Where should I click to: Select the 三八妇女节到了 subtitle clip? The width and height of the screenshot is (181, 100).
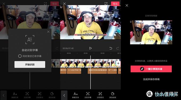(74, 71)
